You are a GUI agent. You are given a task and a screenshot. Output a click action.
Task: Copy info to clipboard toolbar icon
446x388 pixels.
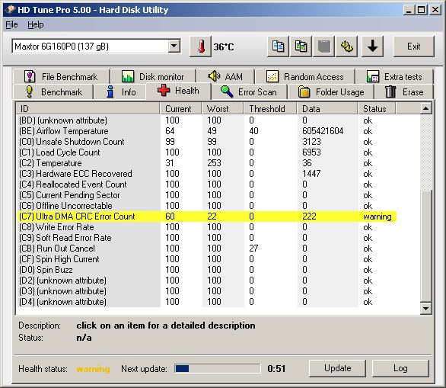(278, 46)
